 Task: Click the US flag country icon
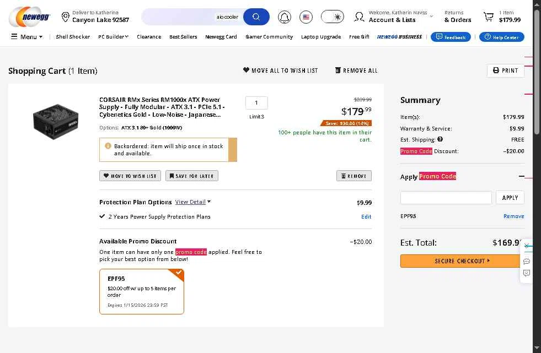(306, 17)
